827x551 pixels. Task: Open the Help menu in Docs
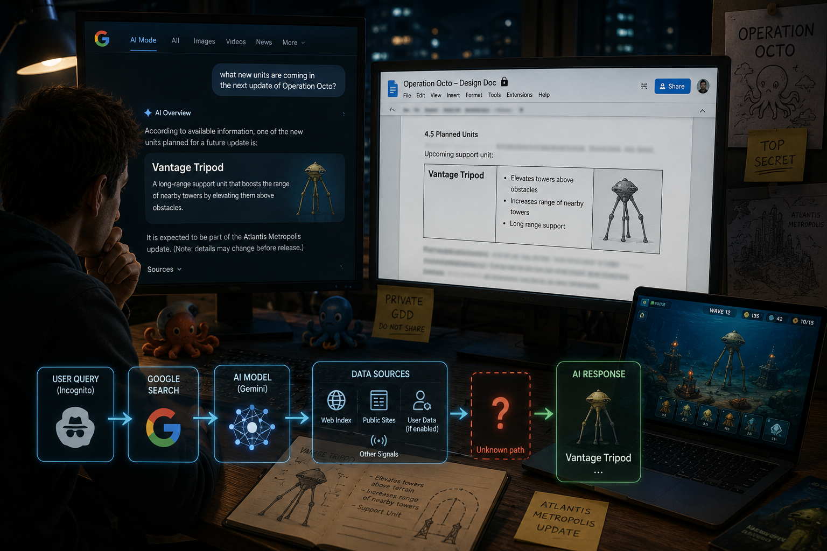coord(544,95)
